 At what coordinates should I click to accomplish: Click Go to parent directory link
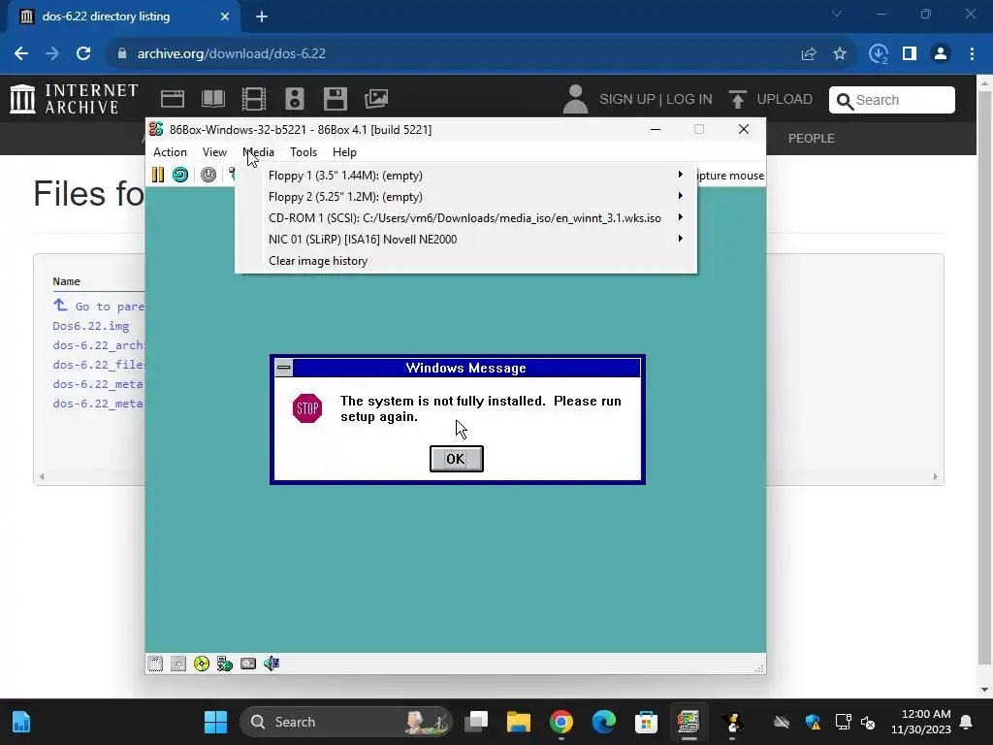(99, 306)
